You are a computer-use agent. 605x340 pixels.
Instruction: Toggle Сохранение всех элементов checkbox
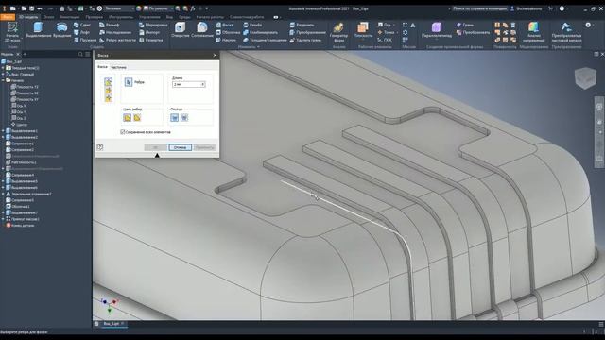tap(123, 132)
